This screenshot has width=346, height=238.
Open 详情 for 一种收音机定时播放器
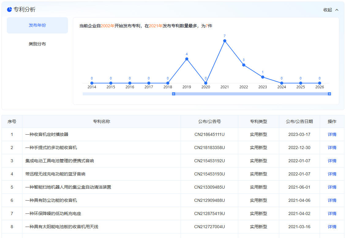[x=332, y=134]
